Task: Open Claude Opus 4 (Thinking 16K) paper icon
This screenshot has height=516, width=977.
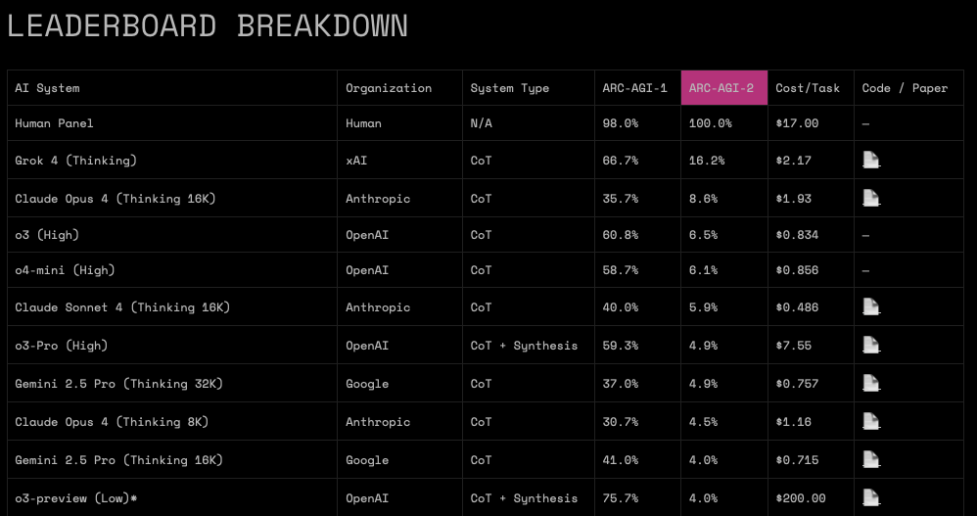Action: point(870,198)
